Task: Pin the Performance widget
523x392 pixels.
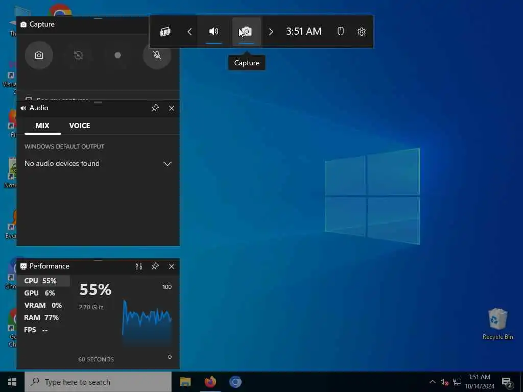Action: pos(155,266)
